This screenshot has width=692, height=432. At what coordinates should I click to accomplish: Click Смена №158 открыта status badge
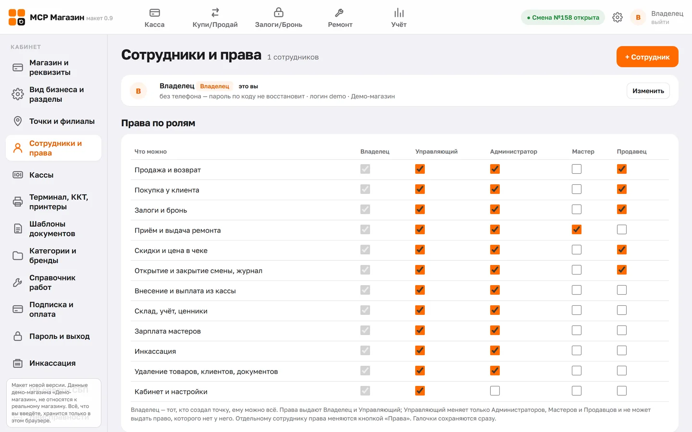563,17
